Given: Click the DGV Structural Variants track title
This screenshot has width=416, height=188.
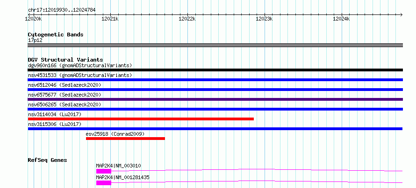Looking at the screenshot, I should [x=65, y=60].
